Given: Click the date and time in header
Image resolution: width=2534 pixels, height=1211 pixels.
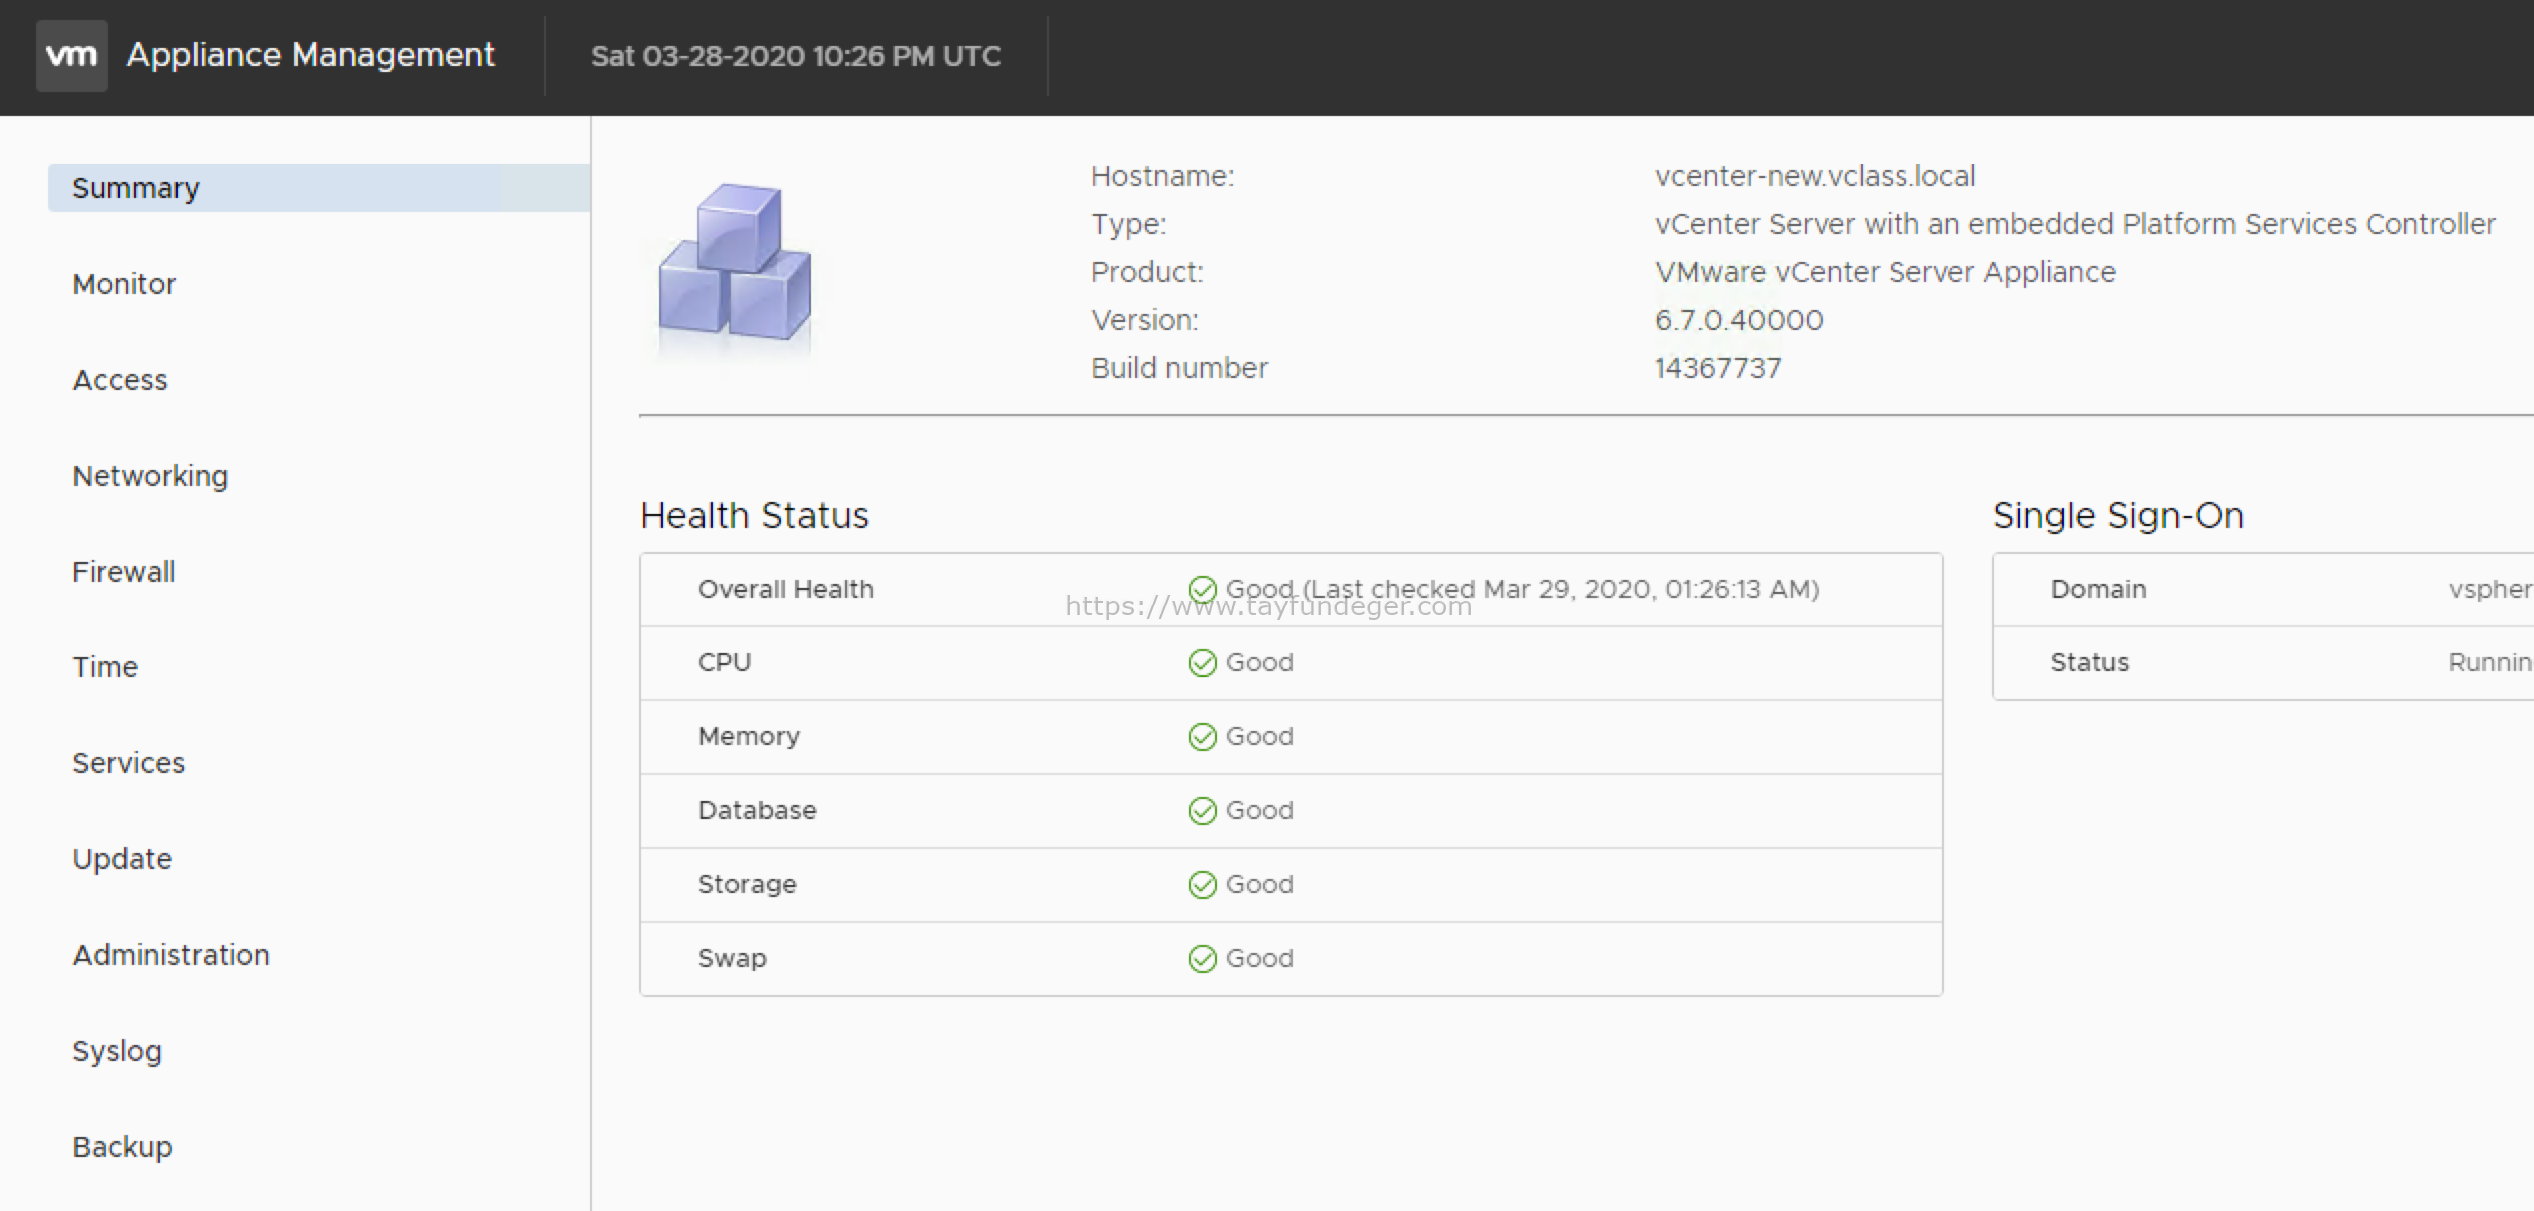Looking at the screenshot, I should [x=795, y=56].
